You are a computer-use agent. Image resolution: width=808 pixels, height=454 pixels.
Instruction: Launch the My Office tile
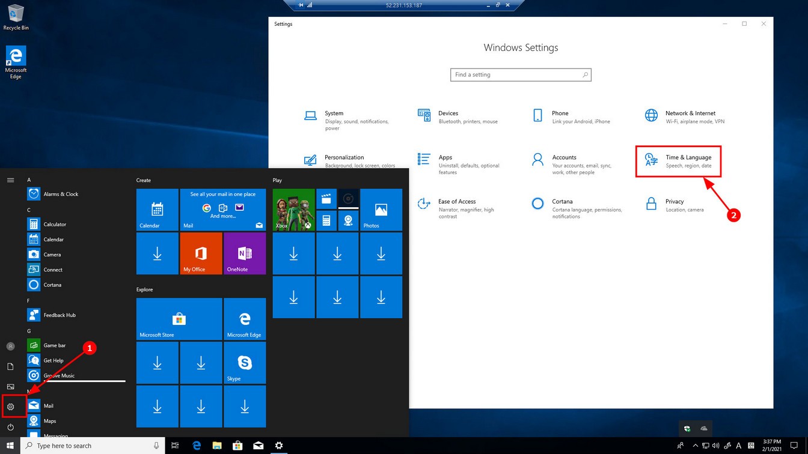[x=201, y=253]
